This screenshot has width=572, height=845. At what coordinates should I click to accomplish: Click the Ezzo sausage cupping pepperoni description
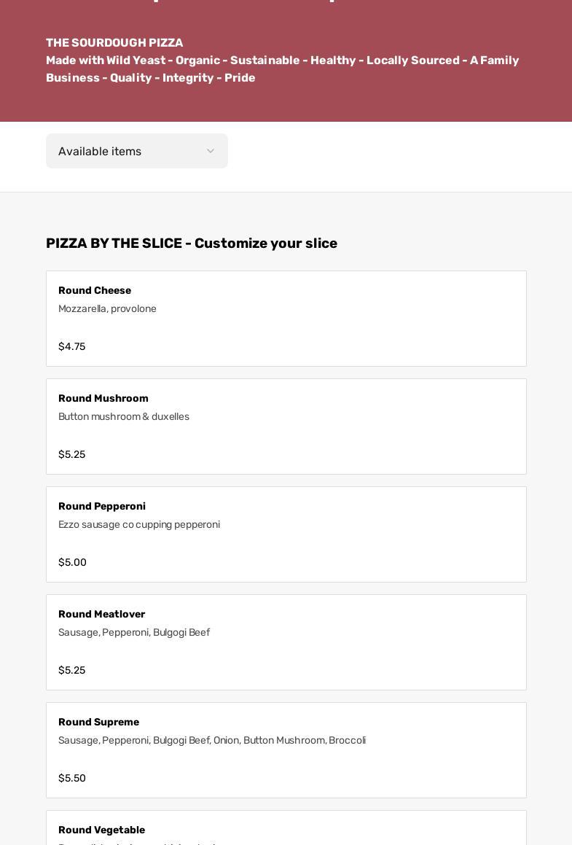coord(139,524)
